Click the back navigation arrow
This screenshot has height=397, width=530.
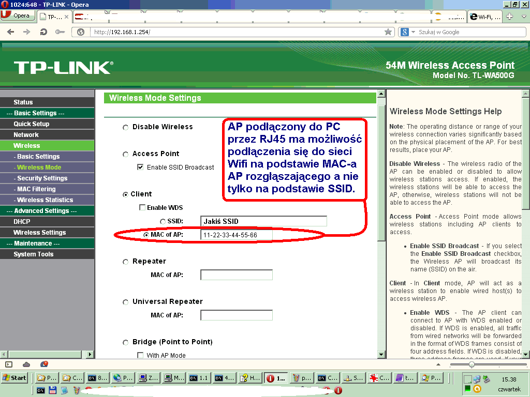(x=10, y=32)
